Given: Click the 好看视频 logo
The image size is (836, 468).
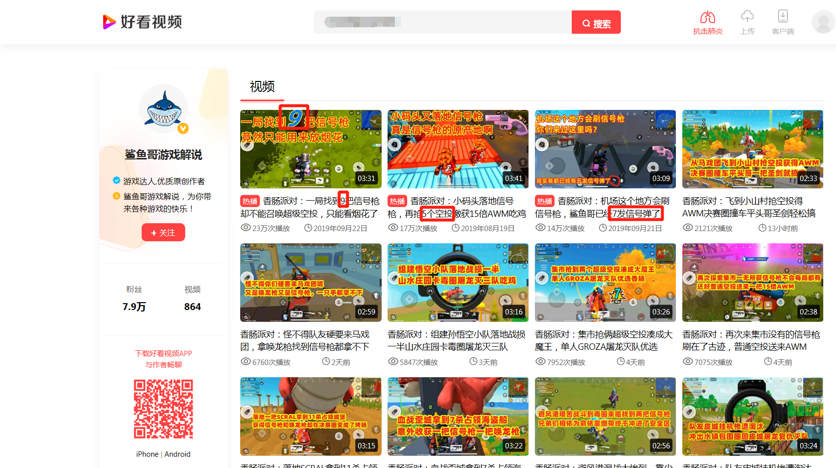Looking at the screenshot, I should (x=142, y=22).
